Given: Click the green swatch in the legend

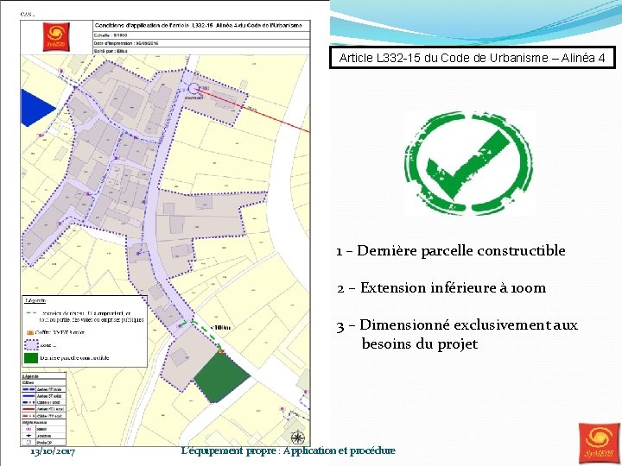Looking at the screenshot, I should click(31, 357).
